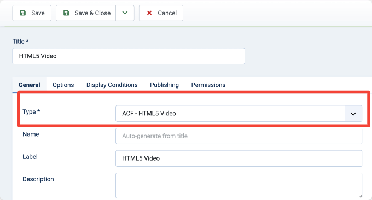Click inside the Description text area
Image resolution: width=372 pixels, height=200 pixels.
click(239, 185)
